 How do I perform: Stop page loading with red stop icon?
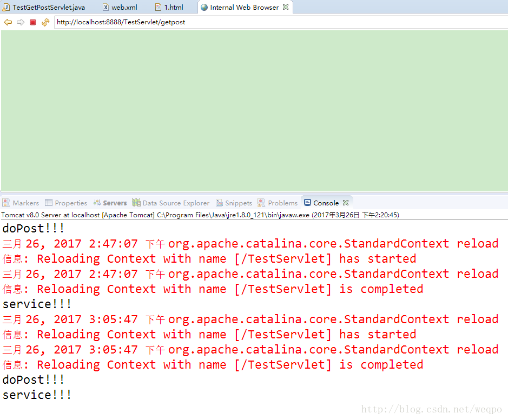[32, 22]
